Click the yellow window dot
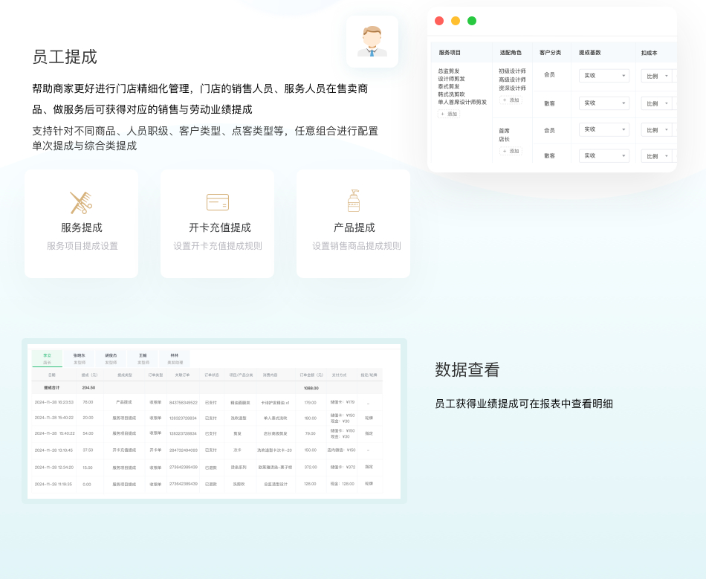The width and height of the screenshot is (706, 579). 456,21
